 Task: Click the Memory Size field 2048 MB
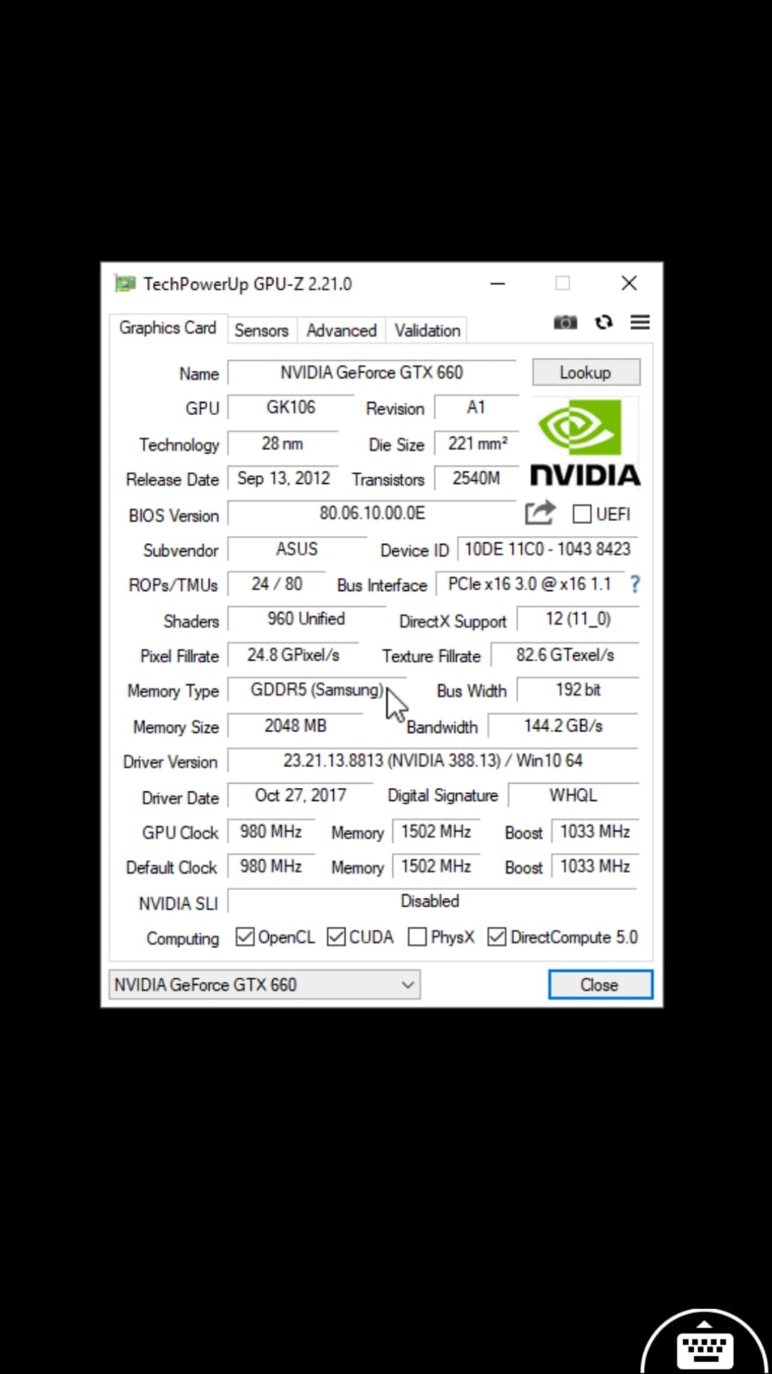pyautogui.click(x=295, y=726)
